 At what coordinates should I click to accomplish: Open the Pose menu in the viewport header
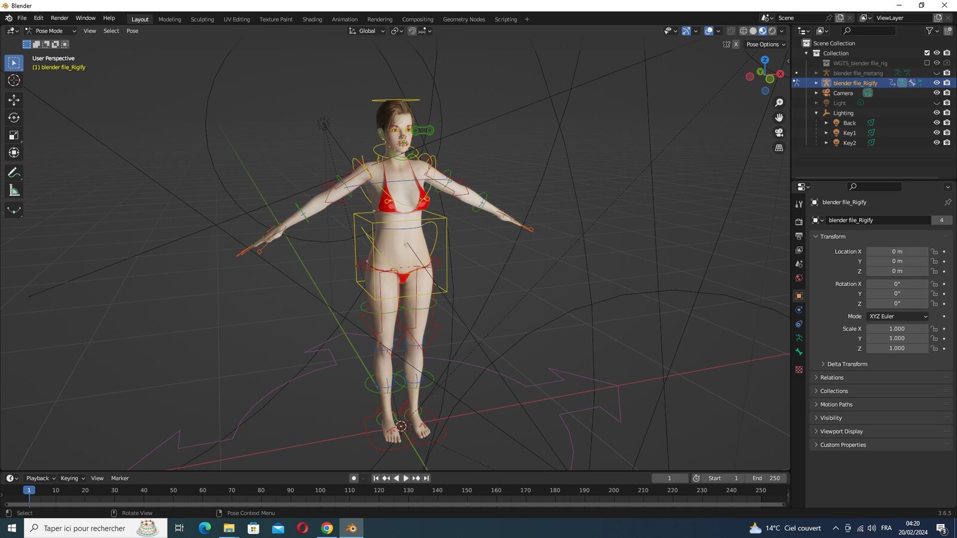132,31
